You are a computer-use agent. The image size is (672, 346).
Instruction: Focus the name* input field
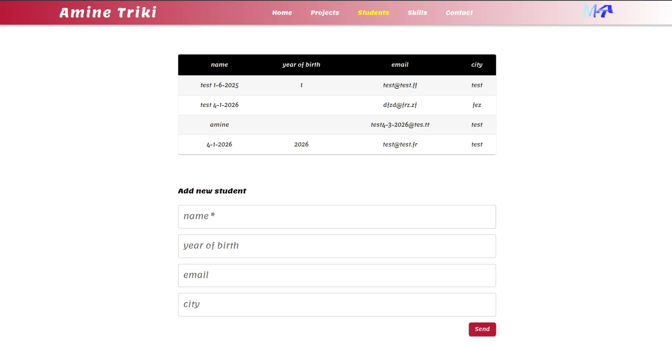coord(337,217)
